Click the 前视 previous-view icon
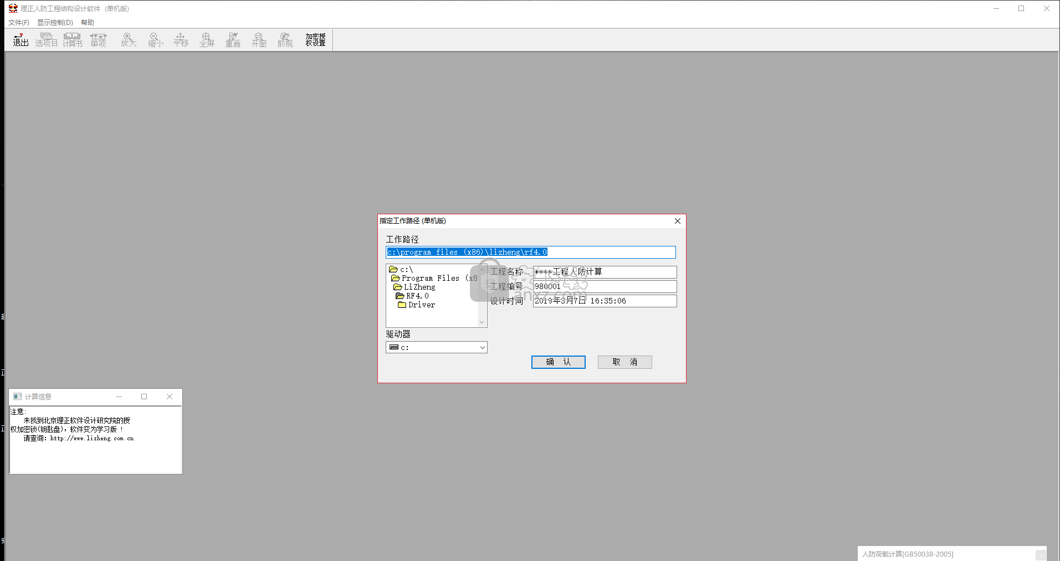 coord(285,40)
